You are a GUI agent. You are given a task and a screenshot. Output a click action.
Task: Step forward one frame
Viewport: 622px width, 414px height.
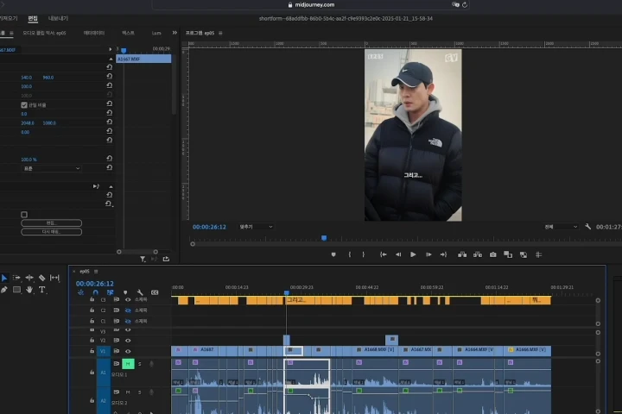point(428,254)
